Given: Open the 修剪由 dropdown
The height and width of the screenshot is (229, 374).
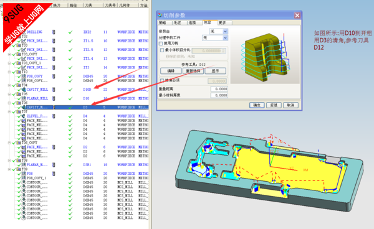Looking at the screenshot, I should [219, 31].
